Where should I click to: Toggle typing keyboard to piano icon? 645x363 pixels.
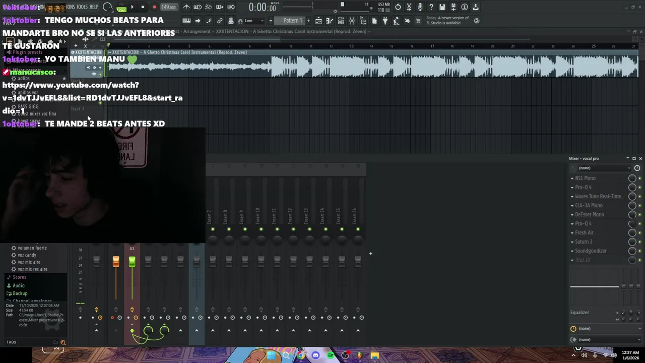(x=186, y=21)
